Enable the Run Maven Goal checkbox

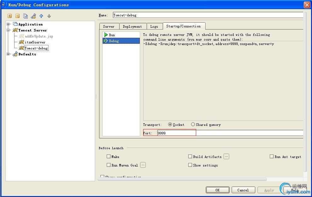point(108,165)
